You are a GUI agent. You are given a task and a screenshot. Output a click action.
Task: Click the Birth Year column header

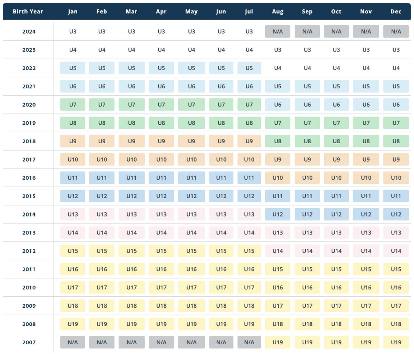pos(28,11)
